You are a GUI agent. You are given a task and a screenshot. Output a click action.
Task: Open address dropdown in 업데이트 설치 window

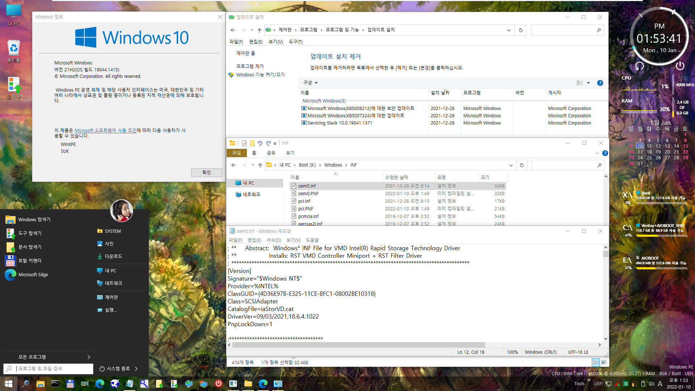pyautogui.click(x=509, y=30)
